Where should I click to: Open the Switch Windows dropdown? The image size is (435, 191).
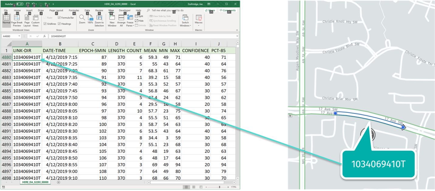click(185, 20)
